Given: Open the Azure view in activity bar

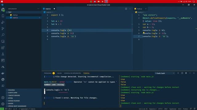Looking at the screenshot, I should [x=3, y=67].
